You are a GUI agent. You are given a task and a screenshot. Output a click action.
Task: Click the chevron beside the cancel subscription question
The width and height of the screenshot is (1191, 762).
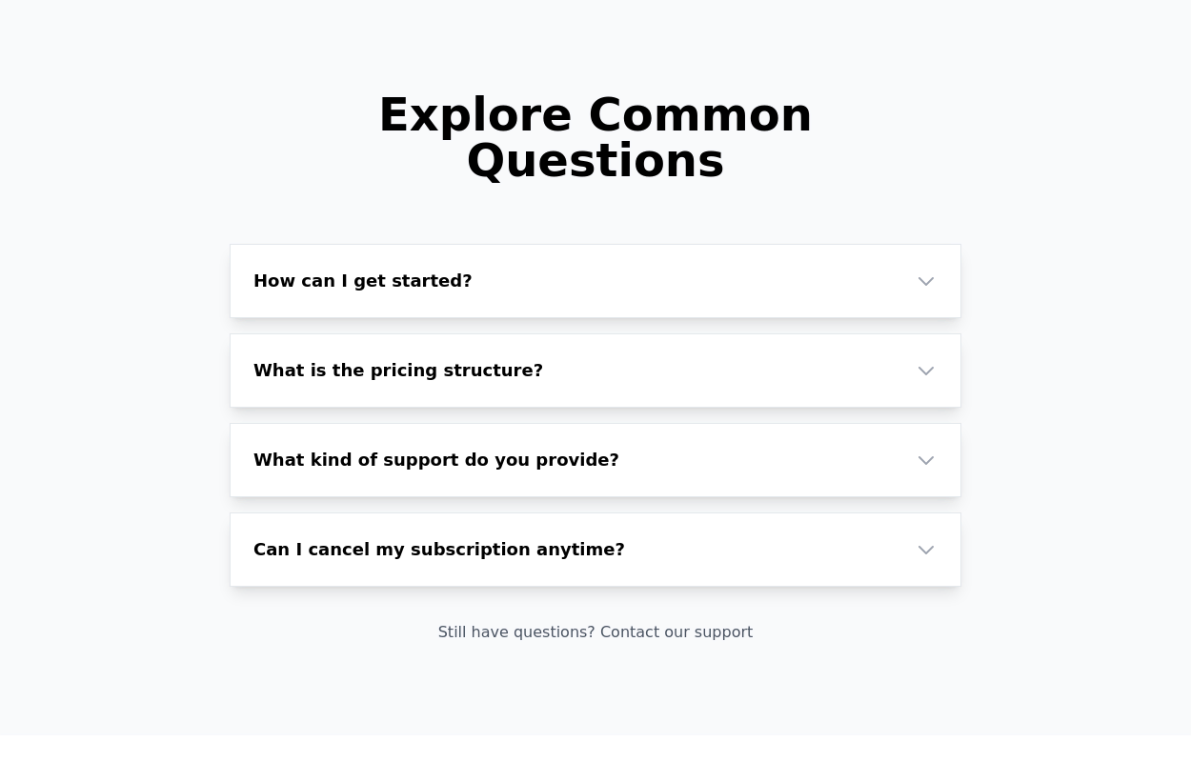point(926,550)
